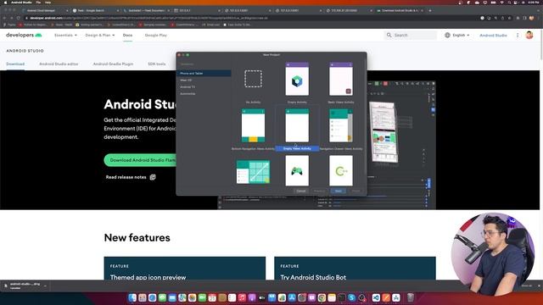This screenshot has width=543, height=305.
Task: Switch to the Download tab
Action: tap(15, 64)
